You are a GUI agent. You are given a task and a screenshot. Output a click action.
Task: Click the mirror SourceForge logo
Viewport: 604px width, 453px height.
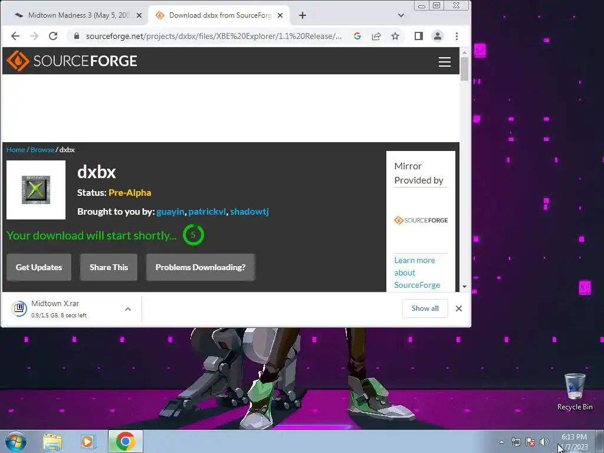coord(421,221)
